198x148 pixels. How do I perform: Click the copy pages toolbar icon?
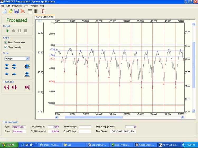44,11
